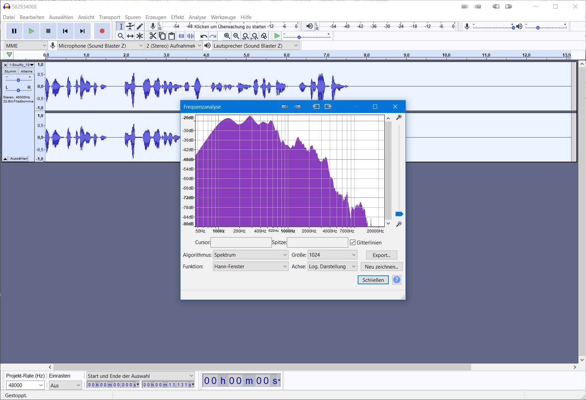Click the help question mark in Frequenzanalyse

pos(397,280)
